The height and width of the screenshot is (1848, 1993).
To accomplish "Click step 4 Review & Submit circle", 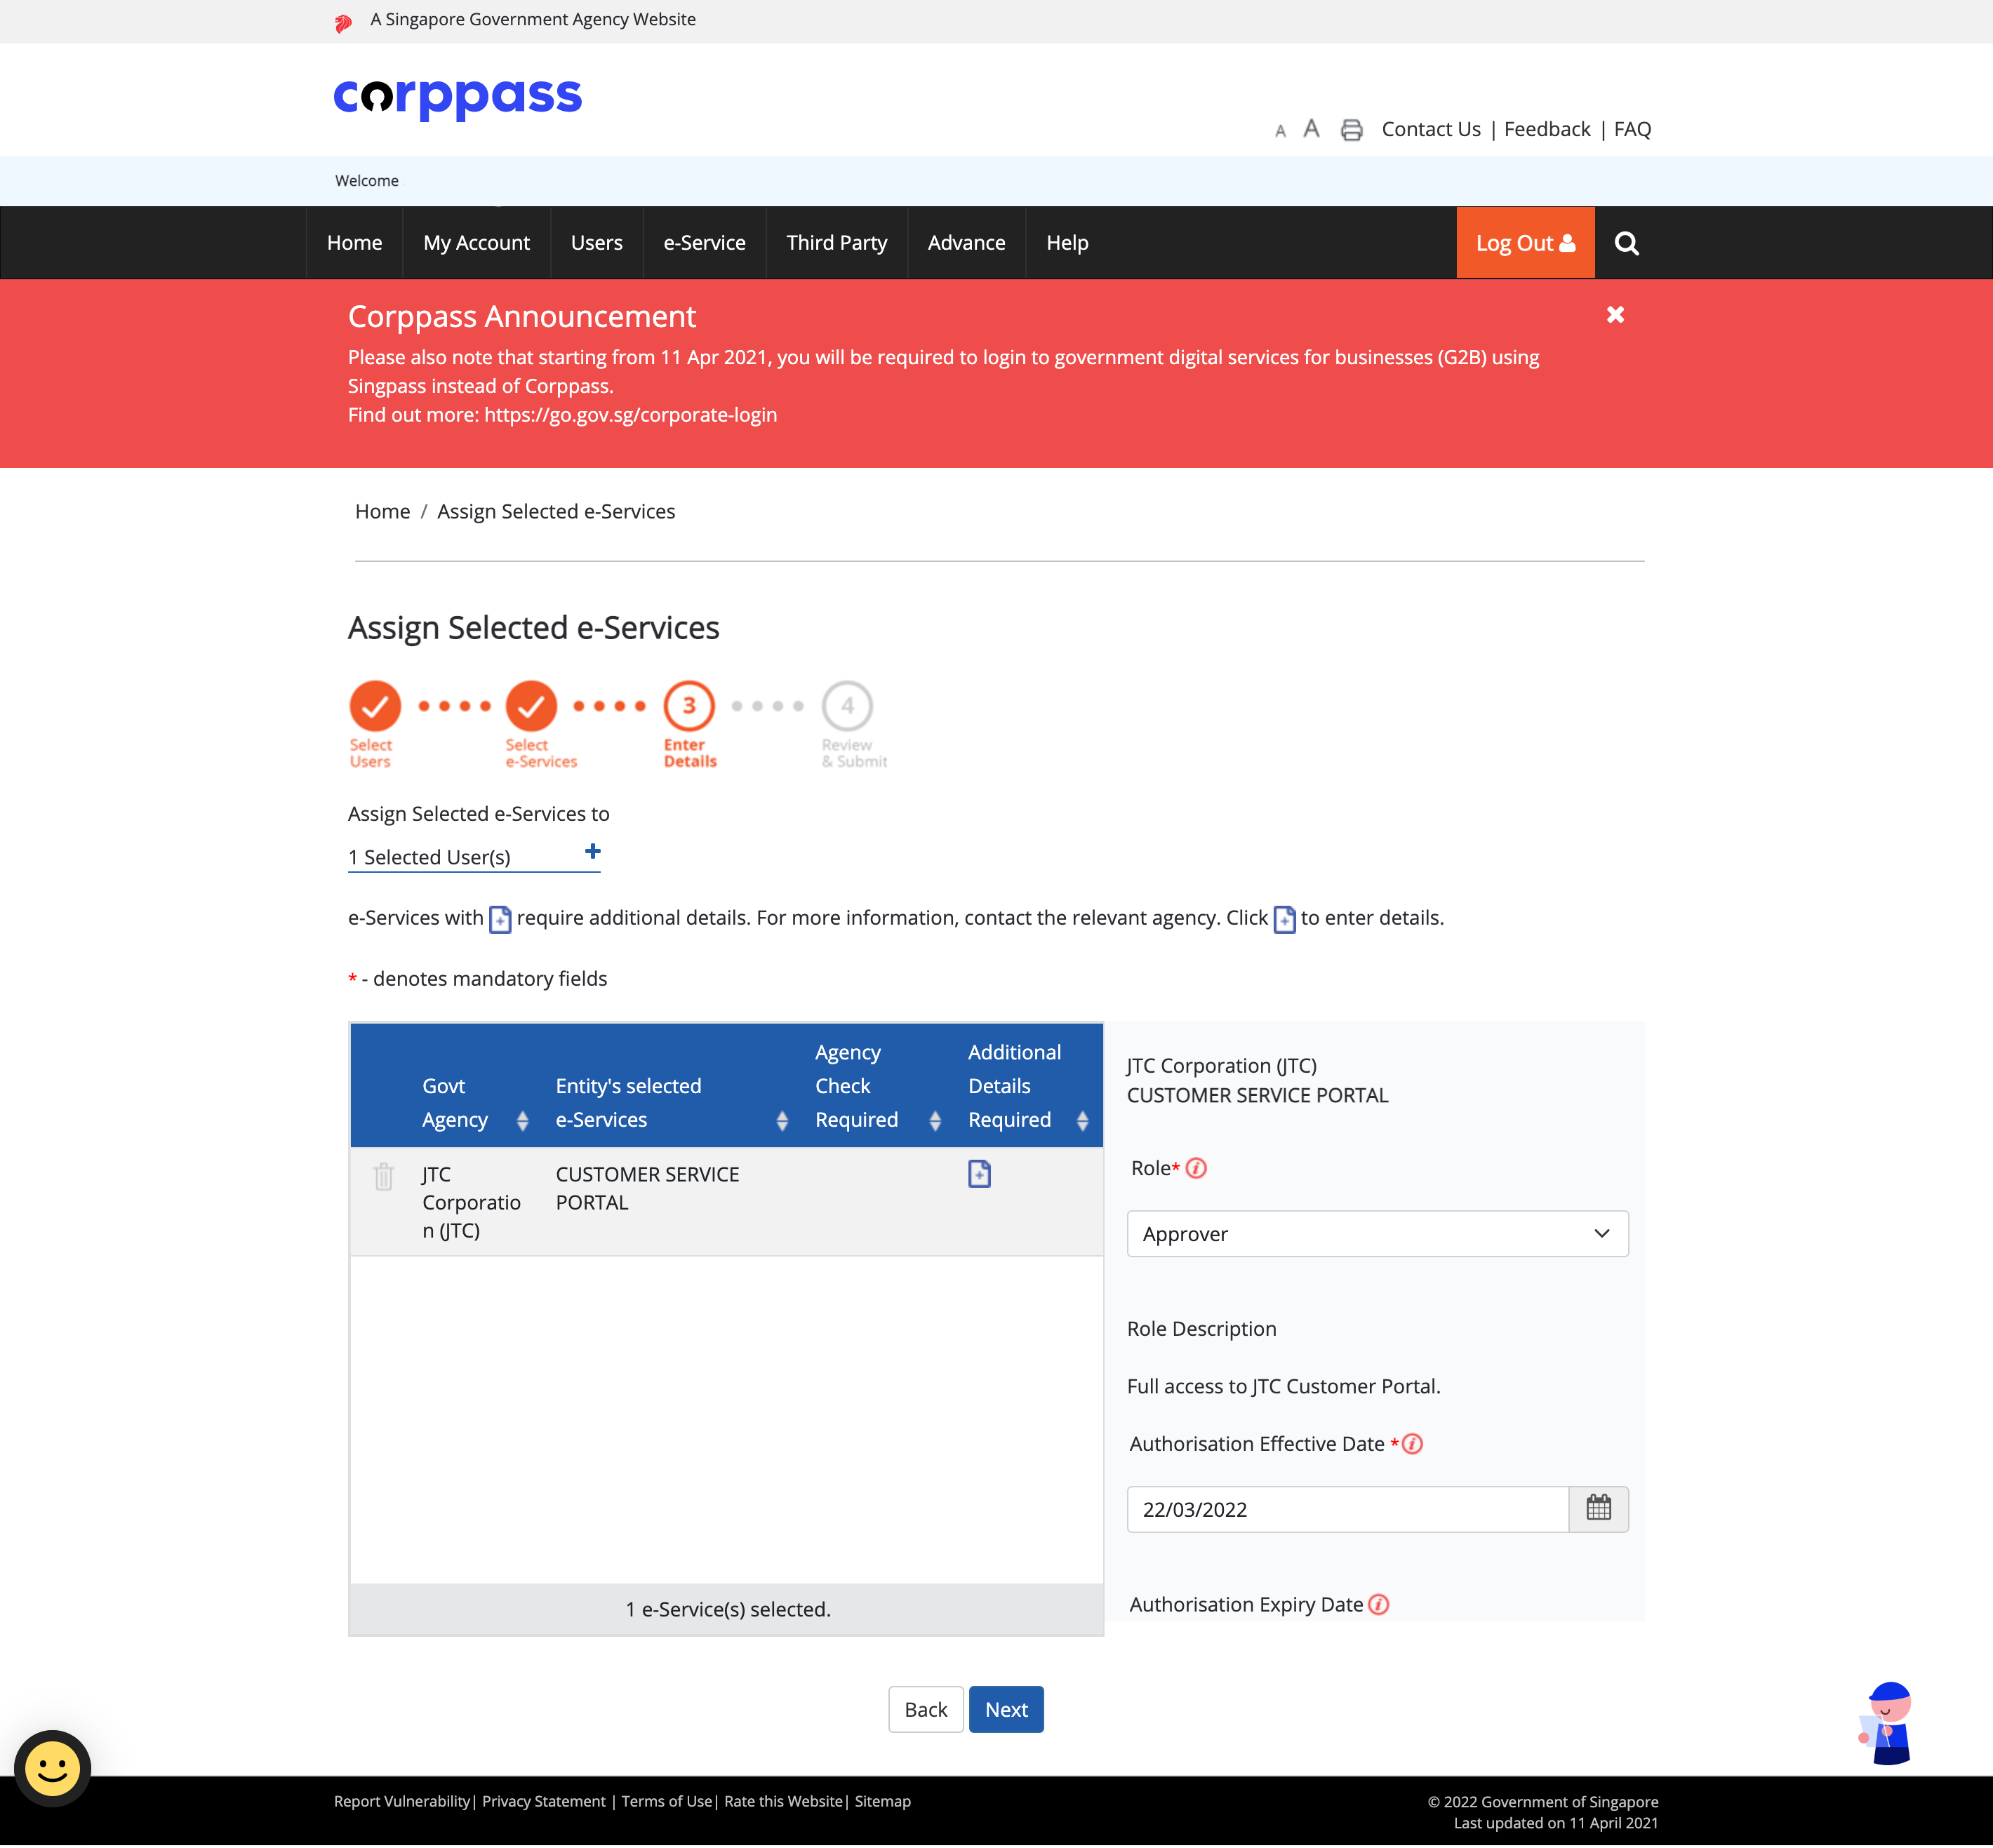I will pyautogui.click(x=847, y=706).
